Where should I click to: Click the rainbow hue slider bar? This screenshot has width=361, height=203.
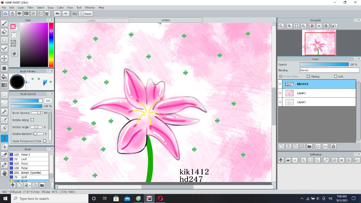coord(51,45)
